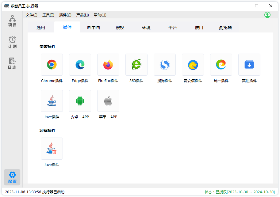Click the 安装插件 section heading
The image size is (280, 197).
(48, 47)
